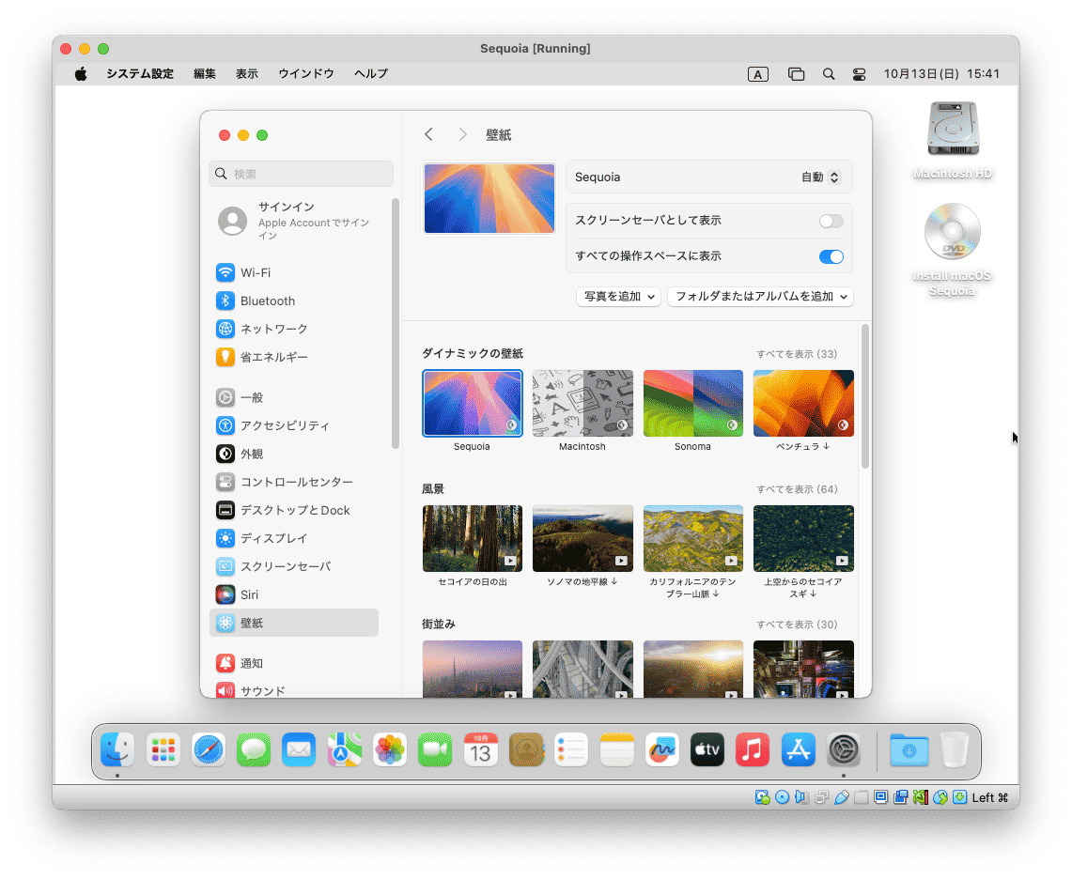The height and width of the screenshot is (879, 1072).
Task: Open Finder from the Dock
Action: [x=117, y=749]
